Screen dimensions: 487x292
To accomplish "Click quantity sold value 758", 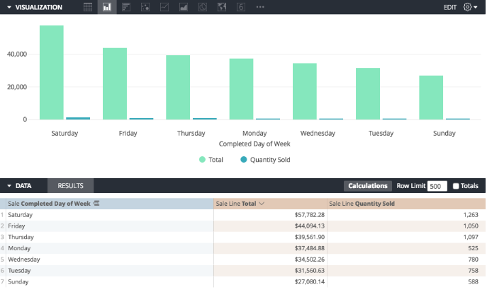I will click(473, 270).
